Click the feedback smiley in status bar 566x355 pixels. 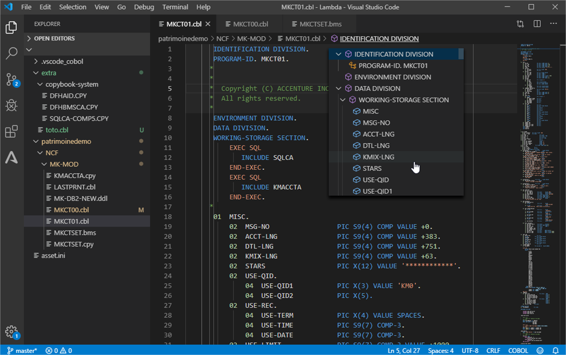point(540,350)
